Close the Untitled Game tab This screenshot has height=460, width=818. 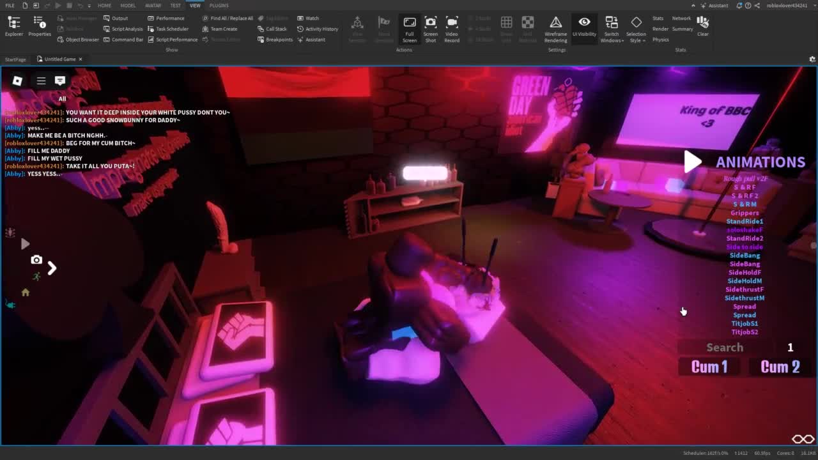(x=81, y=59)
